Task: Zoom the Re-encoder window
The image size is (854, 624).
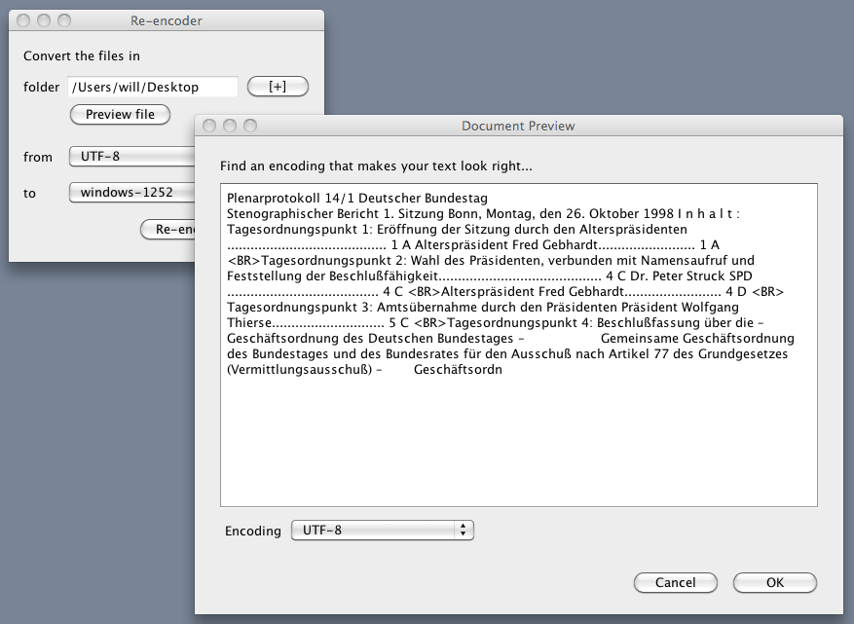Action: (x=64, y=19)
